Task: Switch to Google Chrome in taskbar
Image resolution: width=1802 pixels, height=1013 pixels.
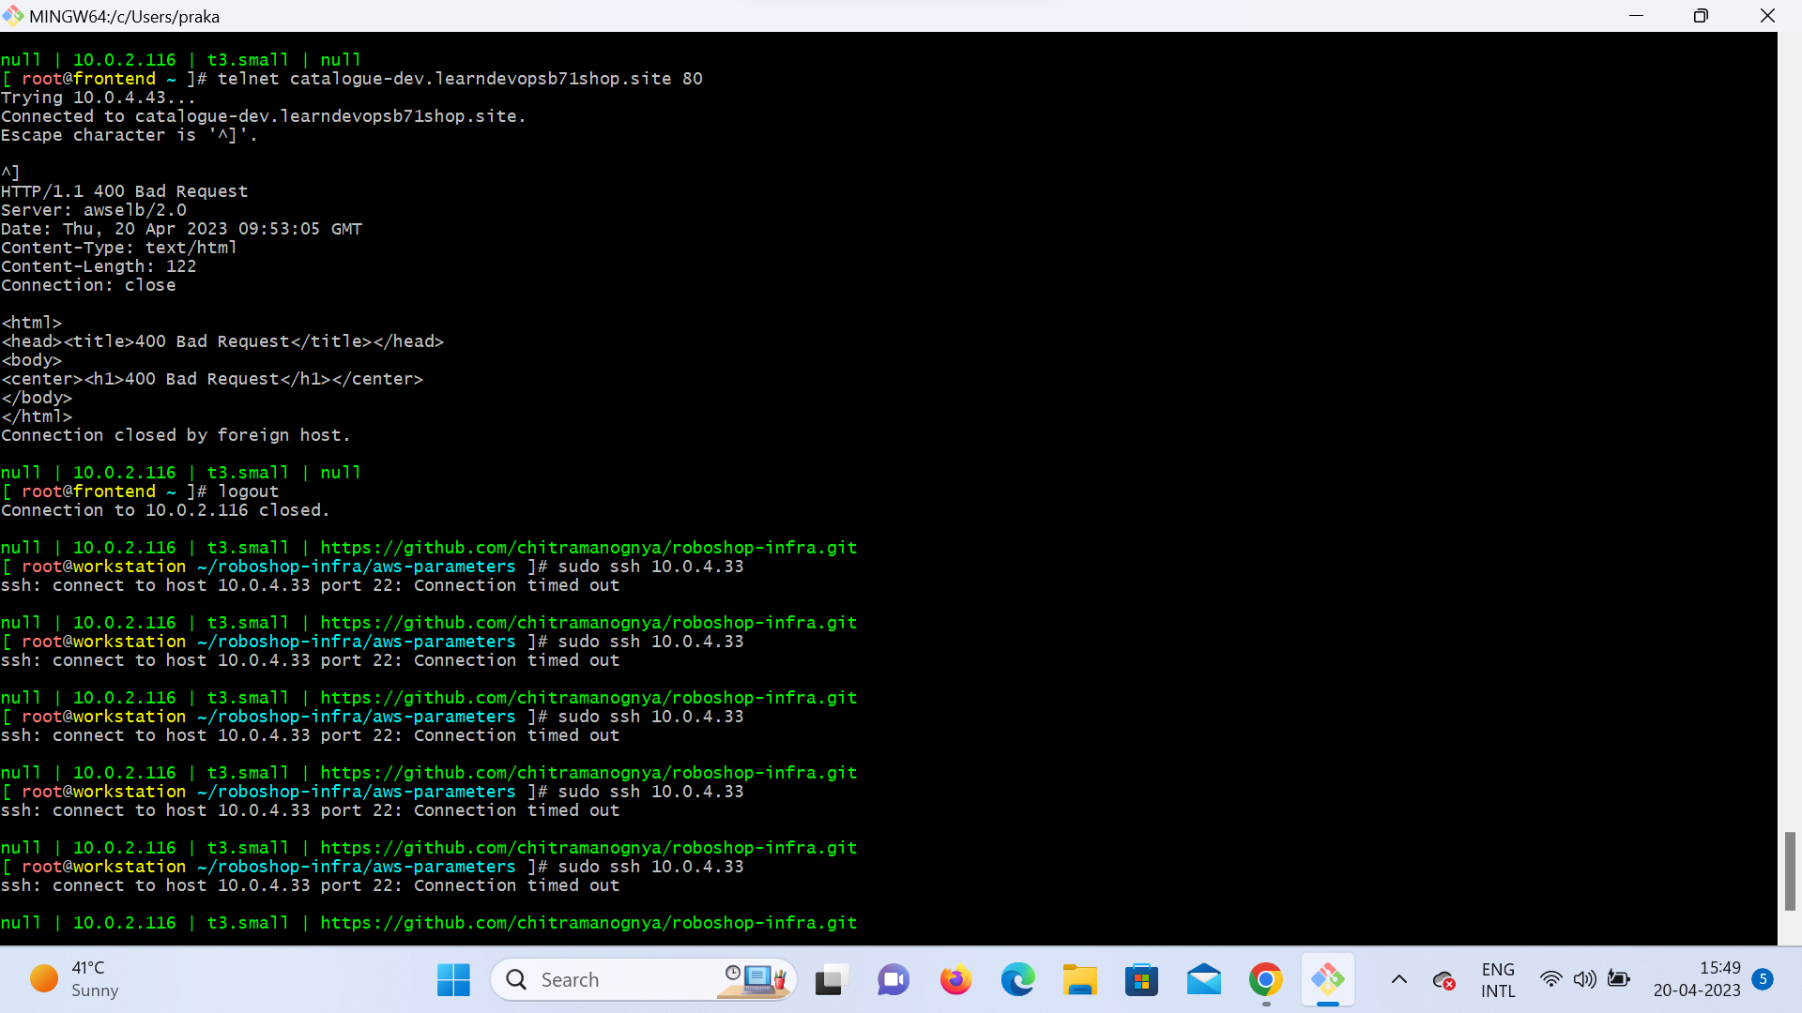Action: 1265,980
